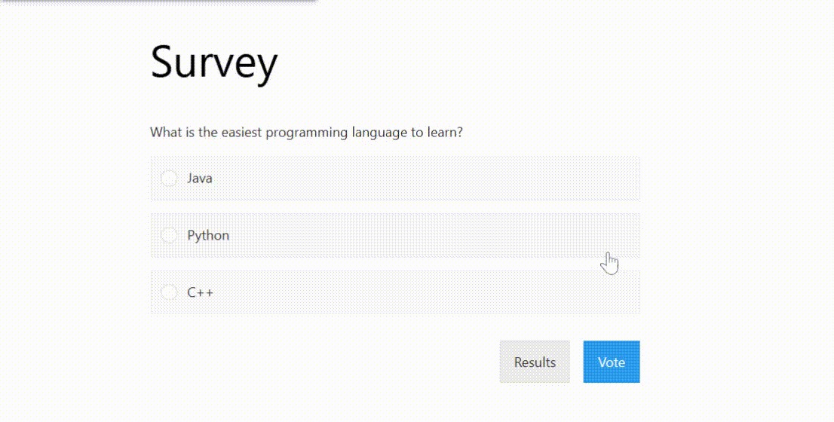Submit your choice with the blue Vote button
This screenshot has height=422, width=834.
coord(611,362)
